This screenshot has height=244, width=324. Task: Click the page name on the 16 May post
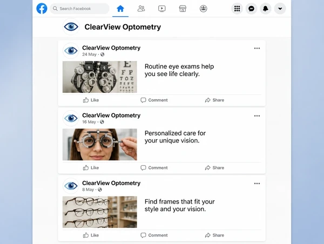tap(111, 116)
